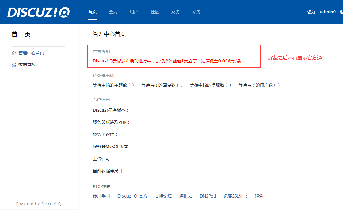
Task: View 等待审核的回复数 pending items
Action: (x=162, y=85)
